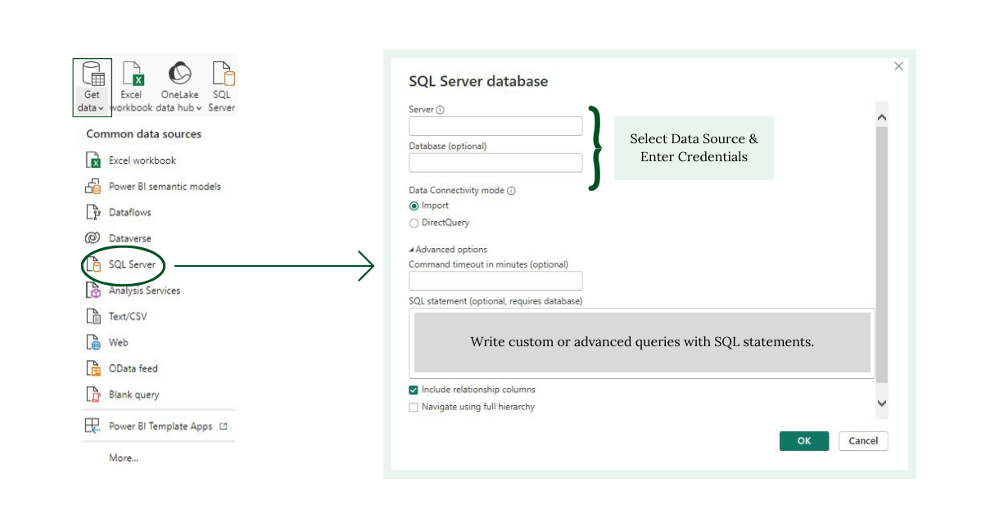Click the dialog scrollbar down arrow
Image resolution: width=1004 pixels, height=532 pixels.
tap(882, 403)
